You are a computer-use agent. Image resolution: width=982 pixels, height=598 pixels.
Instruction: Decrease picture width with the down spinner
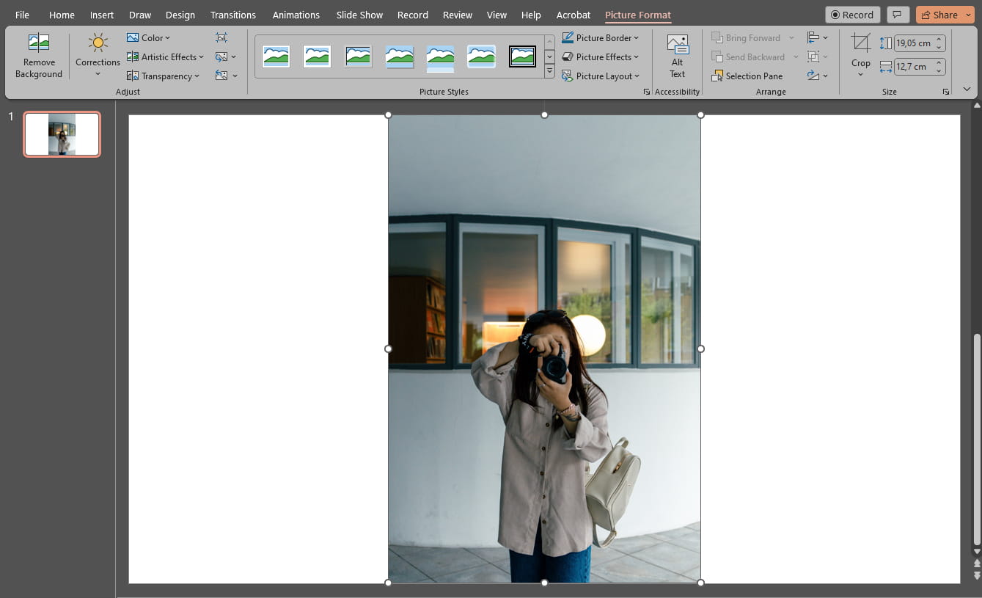pos(939,71)
